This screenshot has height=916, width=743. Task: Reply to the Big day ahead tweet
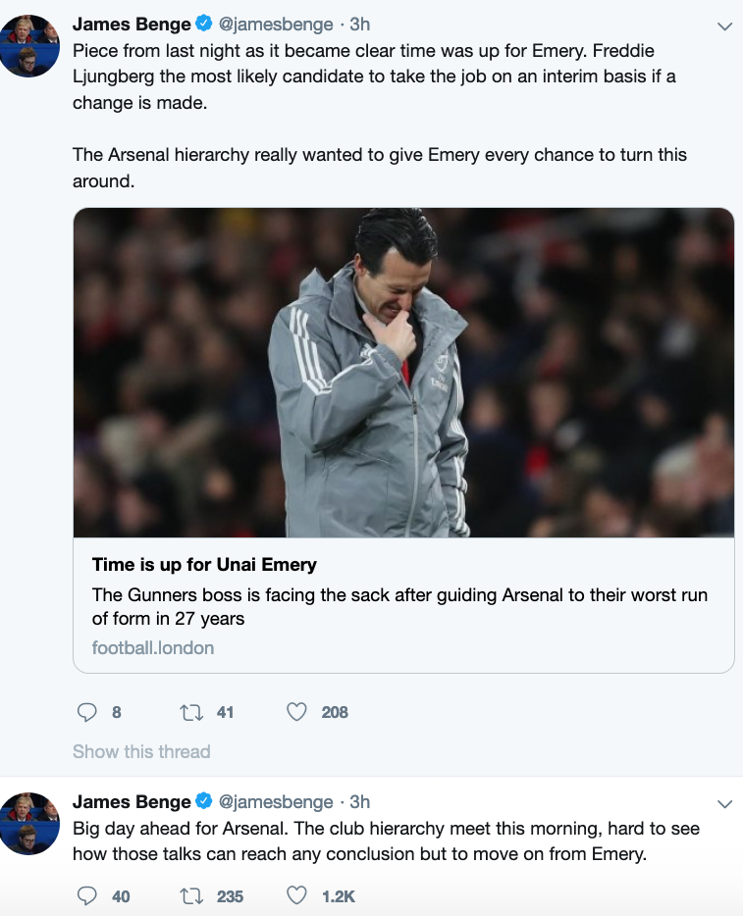87,895
